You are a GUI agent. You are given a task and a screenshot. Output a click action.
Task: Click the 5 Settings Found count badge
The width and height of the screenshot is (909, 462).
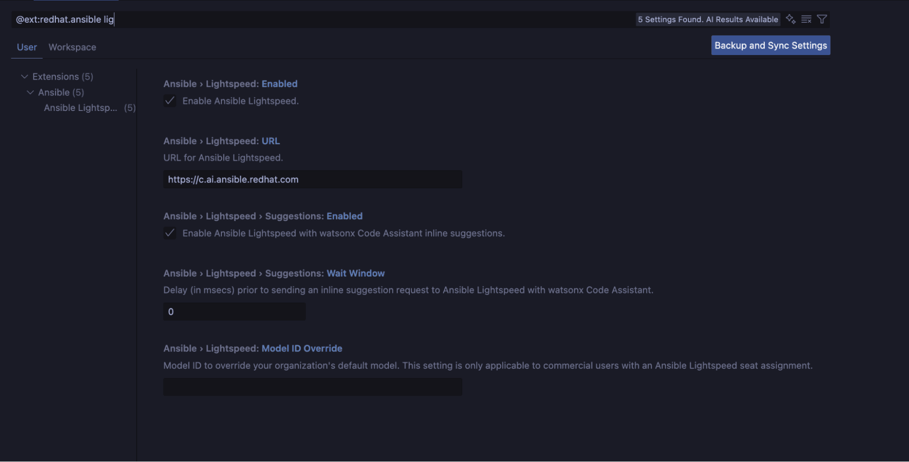(x=708, y=20)
